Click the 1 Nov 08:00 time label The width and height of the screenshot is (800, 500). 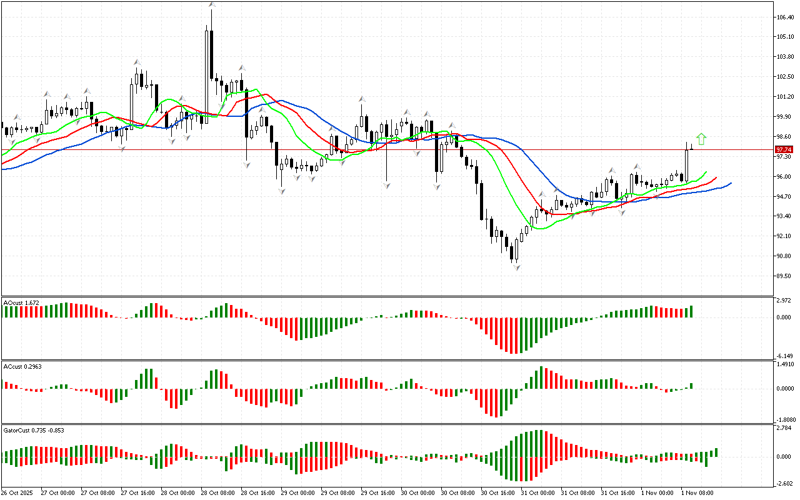pos(697,492)
